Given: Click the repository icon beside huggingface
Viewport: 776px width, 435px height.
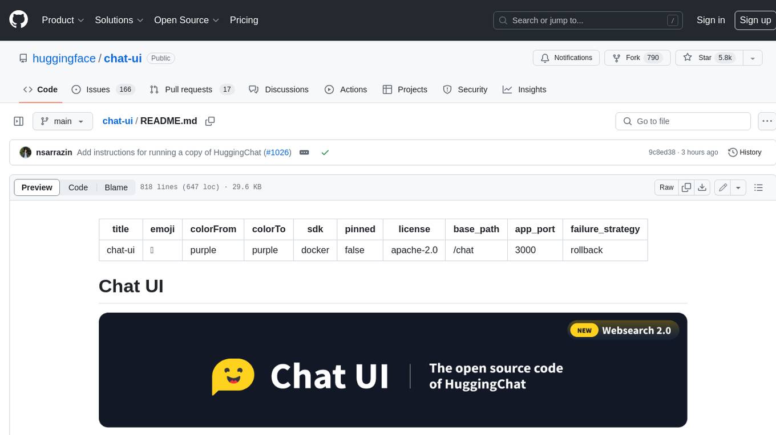Looking at the screenshot, I should coord(23,58).
